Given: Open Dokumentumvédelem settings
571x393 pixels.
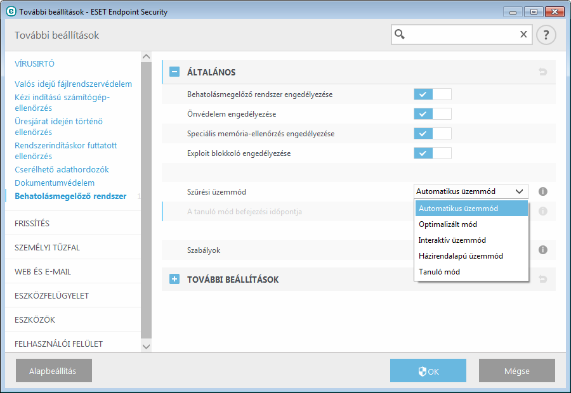Looking at the screenshot, I should (55, 183).
